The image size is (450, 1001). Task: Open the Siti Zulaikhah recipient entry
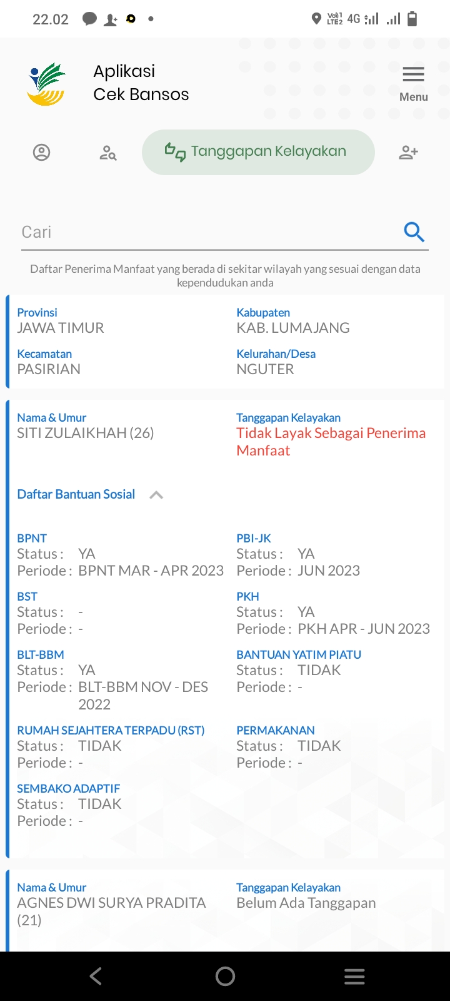86,433
